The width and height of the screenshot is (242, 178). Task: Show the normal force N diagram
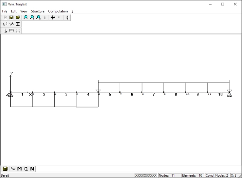(32, 169)
